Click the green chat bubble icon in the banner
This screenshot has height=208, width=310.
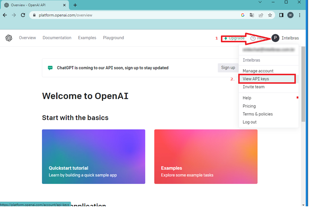click(50, 68)
